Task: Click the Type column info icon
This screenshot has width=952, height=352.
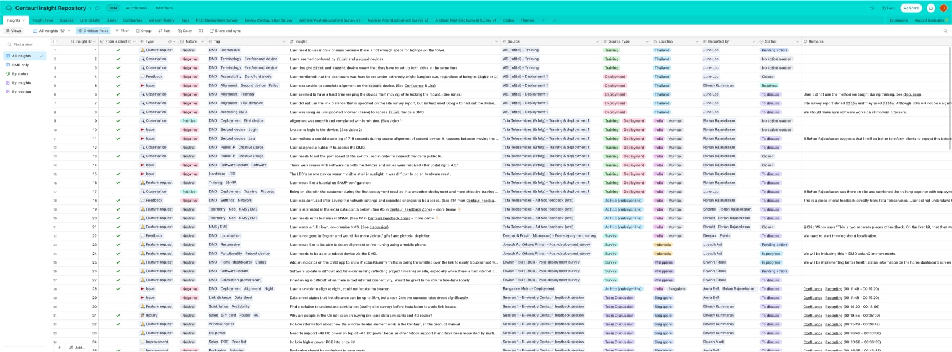Action: coord(170,41)
